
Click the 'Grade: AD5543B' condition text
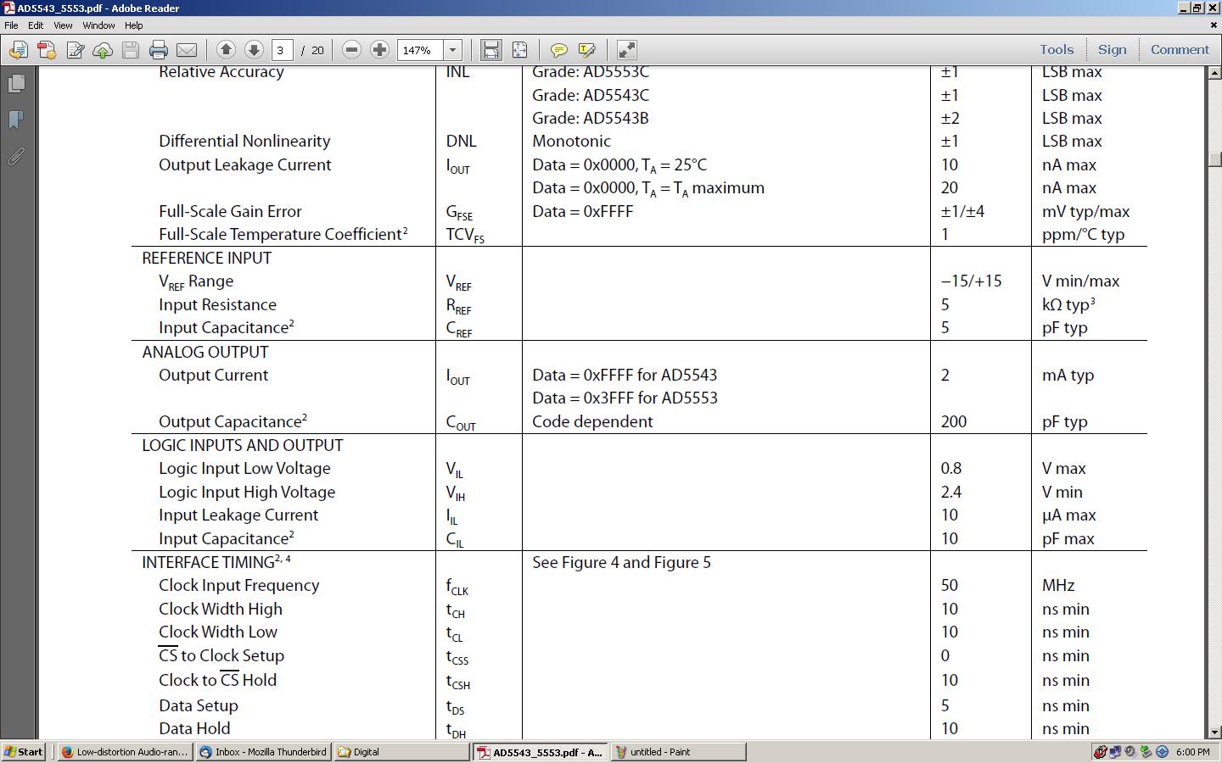(590, 118)
